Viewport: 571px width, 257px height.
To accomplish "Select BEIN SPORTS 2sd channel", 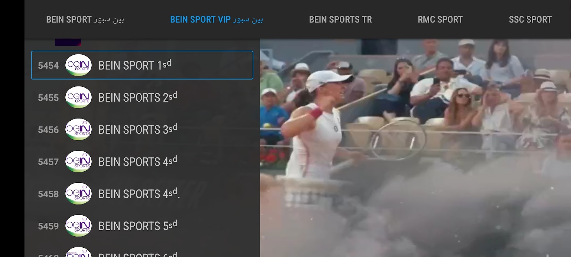I will coord(142,97).
